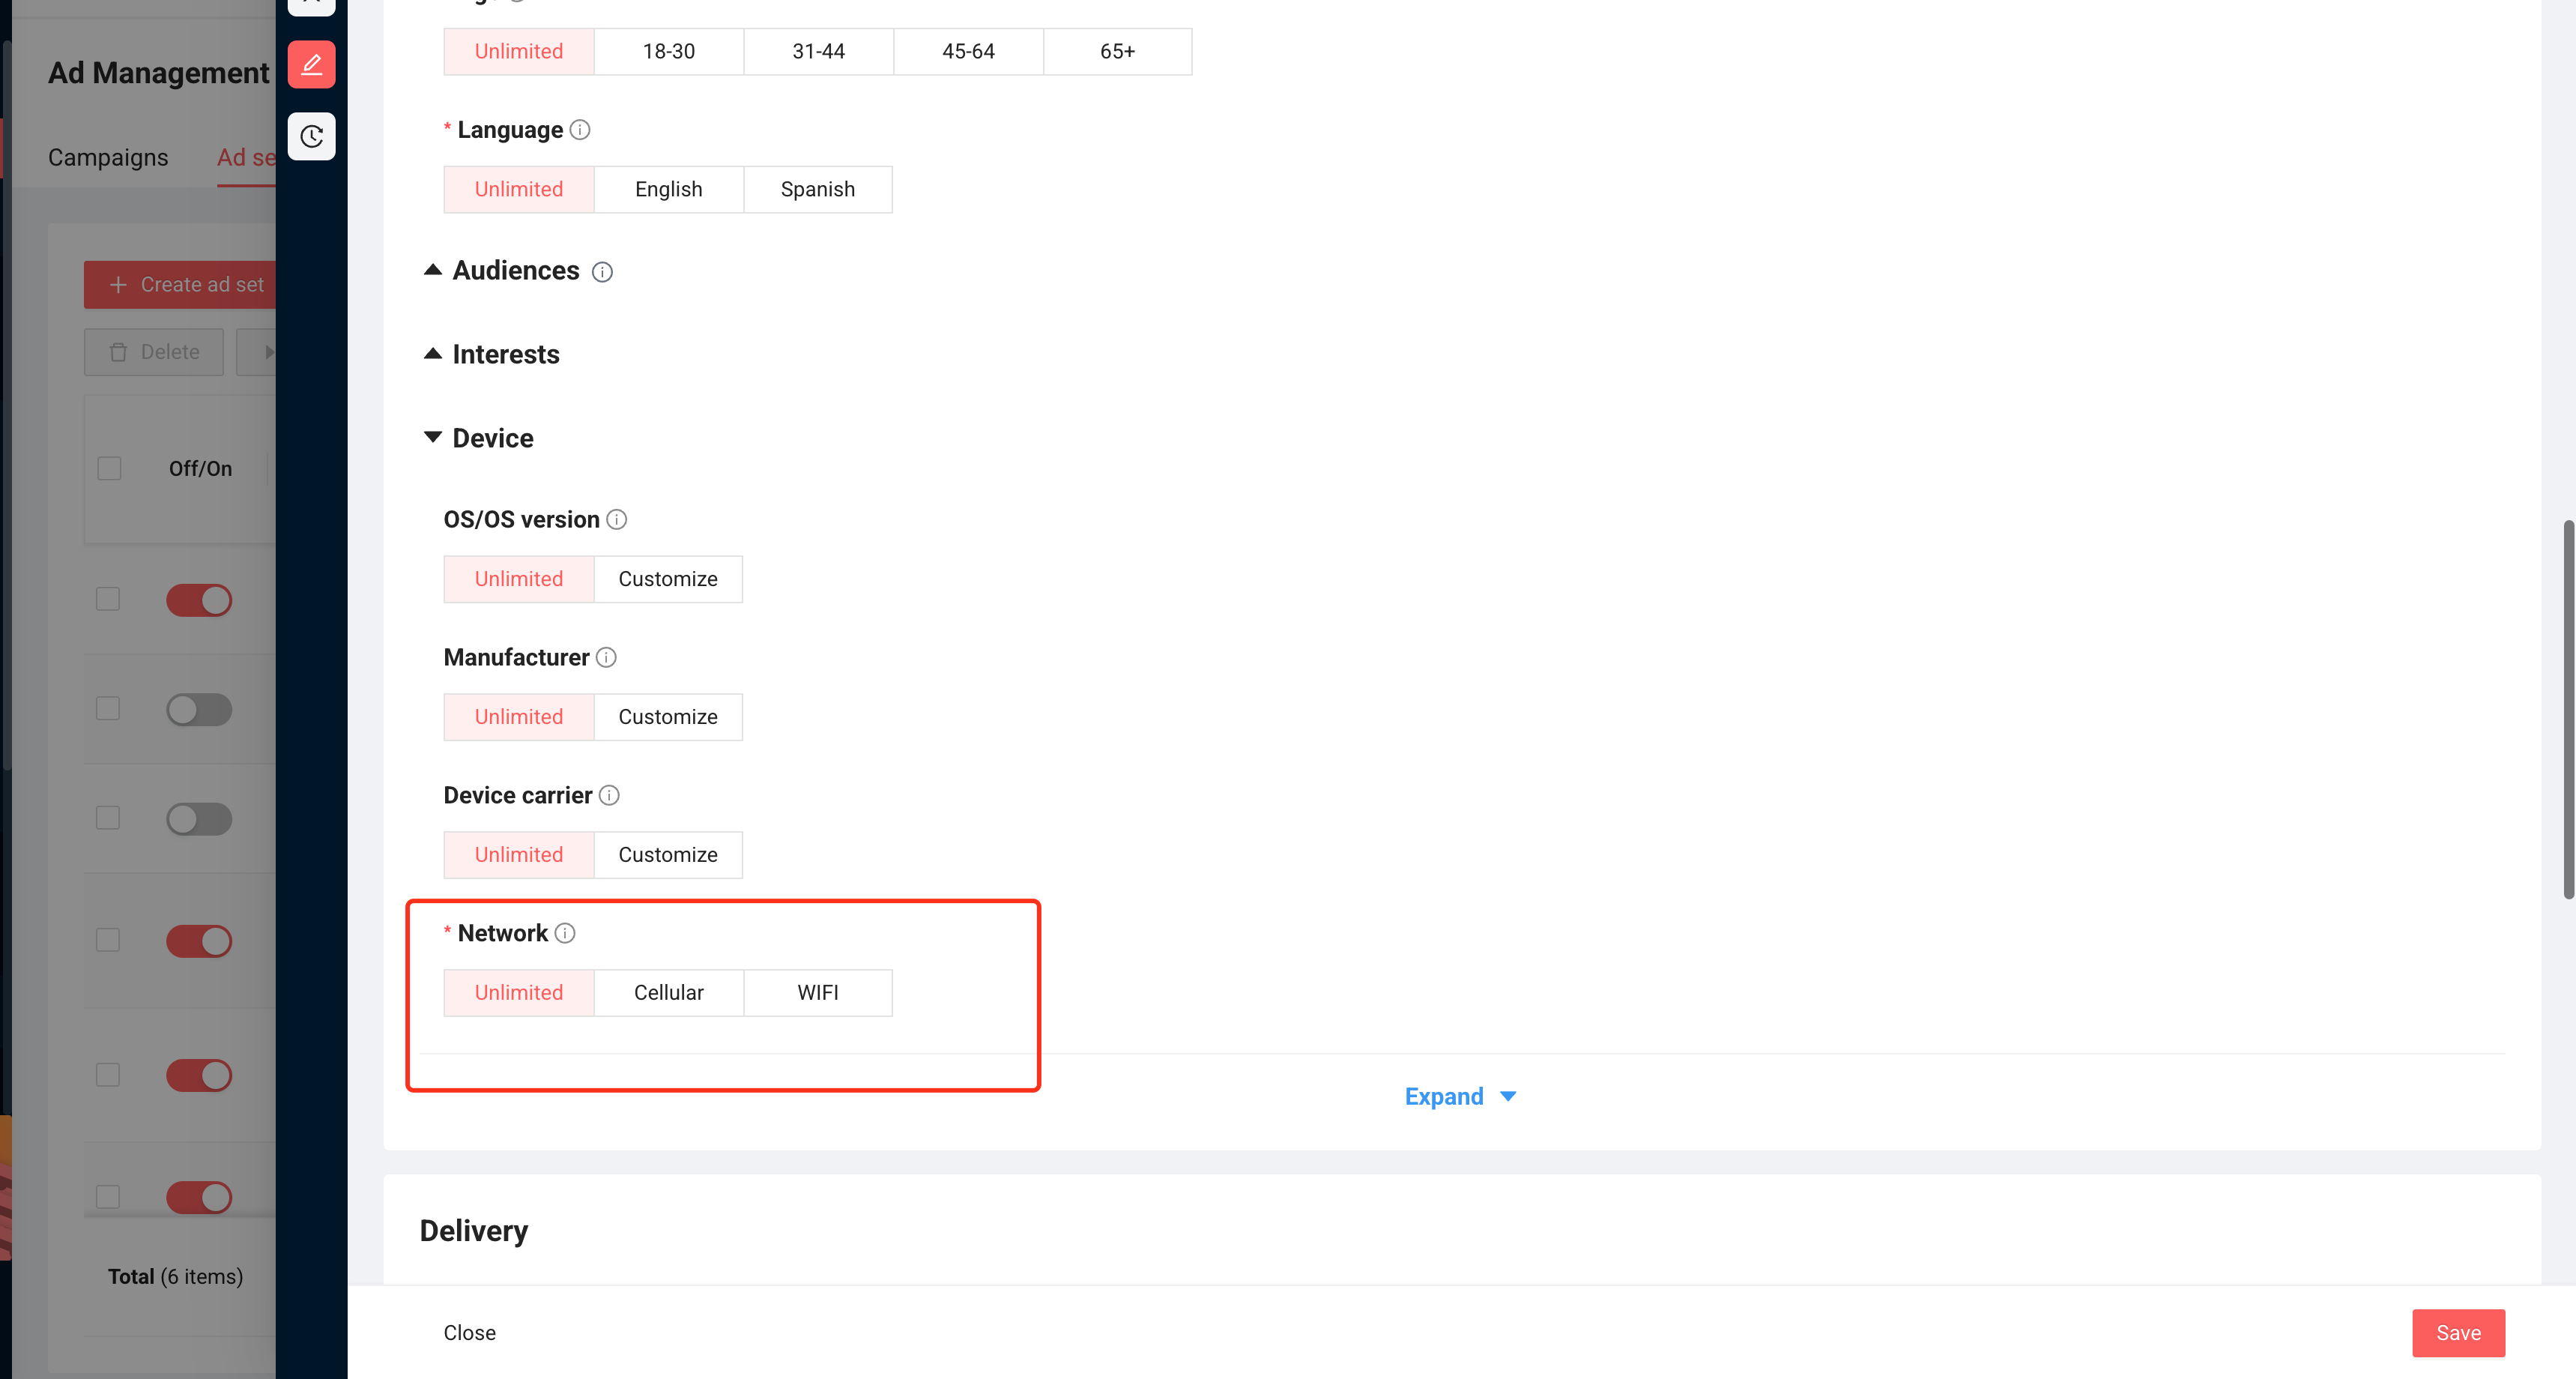Open the history clock icon

[x=311, y=136]
